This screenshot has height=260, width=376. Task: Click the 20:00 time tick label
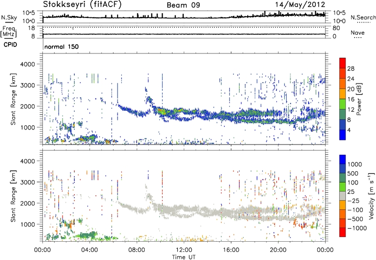(278, 250)
